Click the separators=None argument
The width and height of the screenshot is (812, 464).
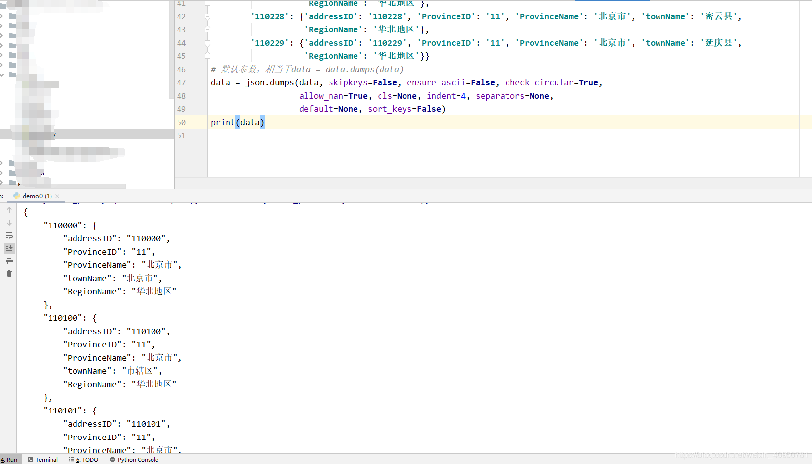pyautogui.click(x=512, y=96)
